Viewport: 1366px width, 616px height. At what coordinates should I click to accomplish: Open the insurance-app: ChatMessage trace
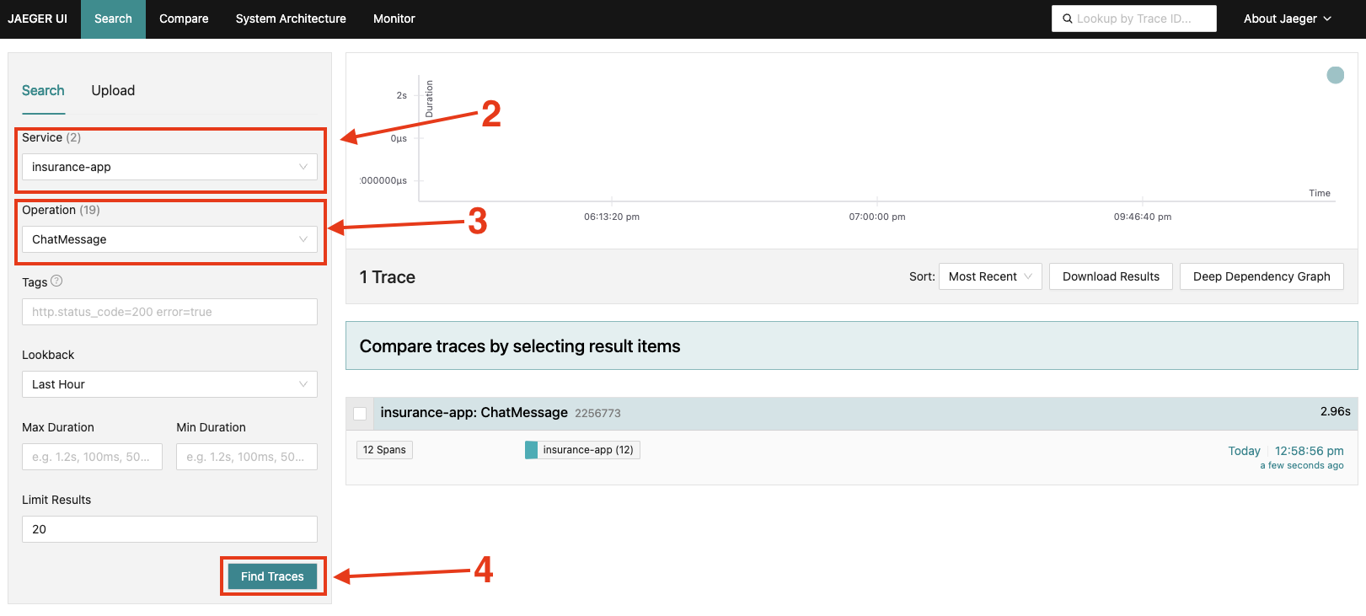(x=474, y=413)
